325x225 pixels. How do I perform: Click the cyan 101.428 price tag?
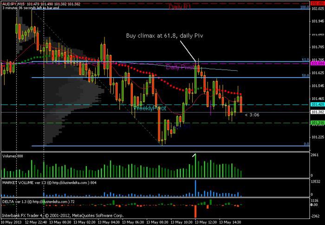(317, 105)
